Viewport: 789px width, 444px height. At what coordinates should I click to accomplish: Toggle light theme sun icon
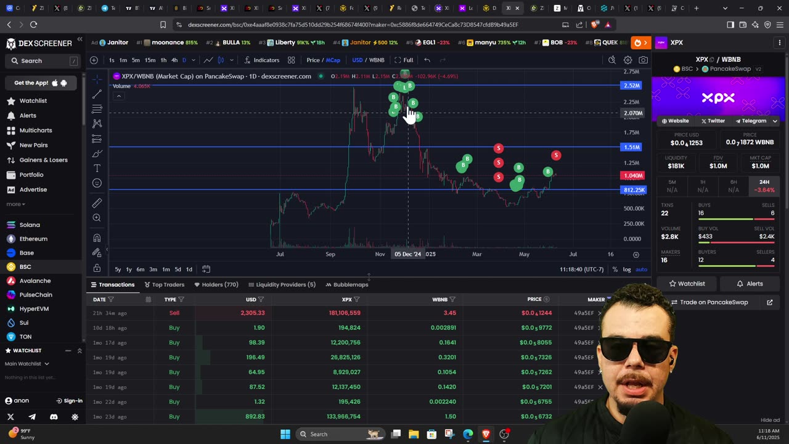(x=75, y=417)
